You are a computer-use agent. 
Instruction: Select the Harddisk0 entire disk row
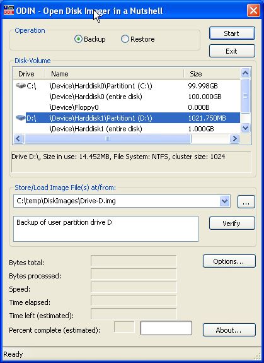pyautogui.click(x=127, y=97)
